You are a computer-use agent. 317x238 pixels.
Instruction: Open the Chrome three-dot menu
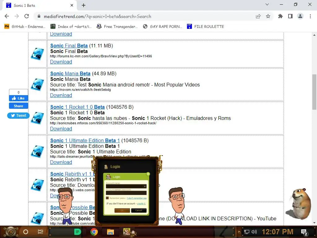(x=310, y=16)
